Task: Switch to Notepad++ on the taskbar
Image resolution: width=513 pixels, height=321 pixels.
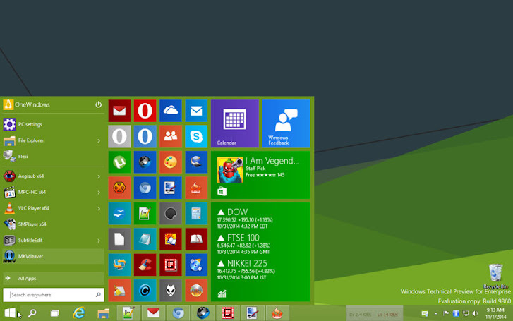Action: pyautogui.click(x=128, y=313)
